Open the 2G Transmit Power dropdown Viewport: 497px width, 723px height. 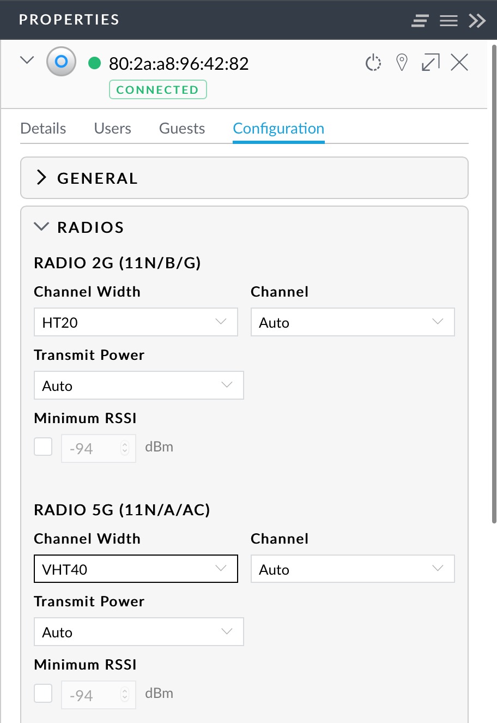[x=138, y=385]
